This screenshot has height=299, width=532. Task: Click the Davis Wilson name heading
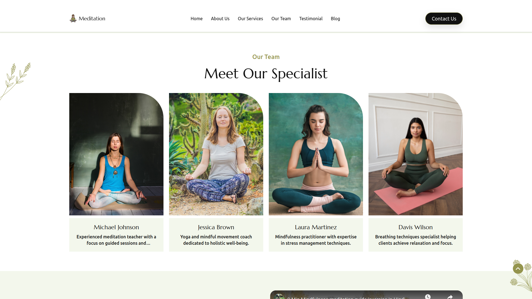click(416, 227)
